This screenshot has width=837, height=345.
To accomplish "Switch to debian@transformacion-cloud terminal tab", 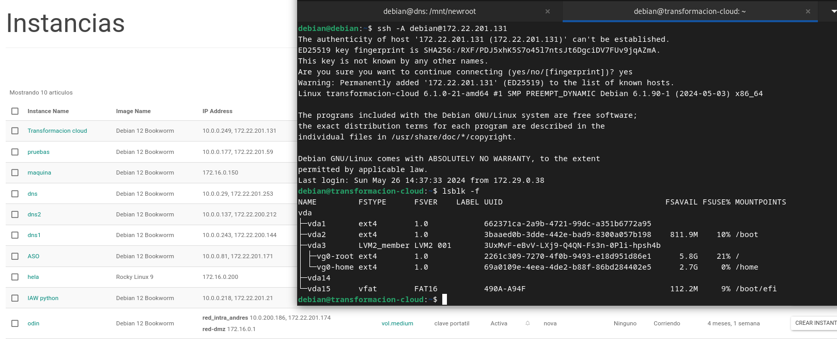I will pos(690,11).
